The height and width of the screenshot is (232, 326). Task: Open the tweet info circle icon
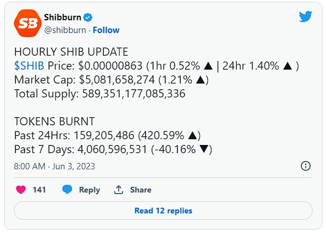coord(306,166)
